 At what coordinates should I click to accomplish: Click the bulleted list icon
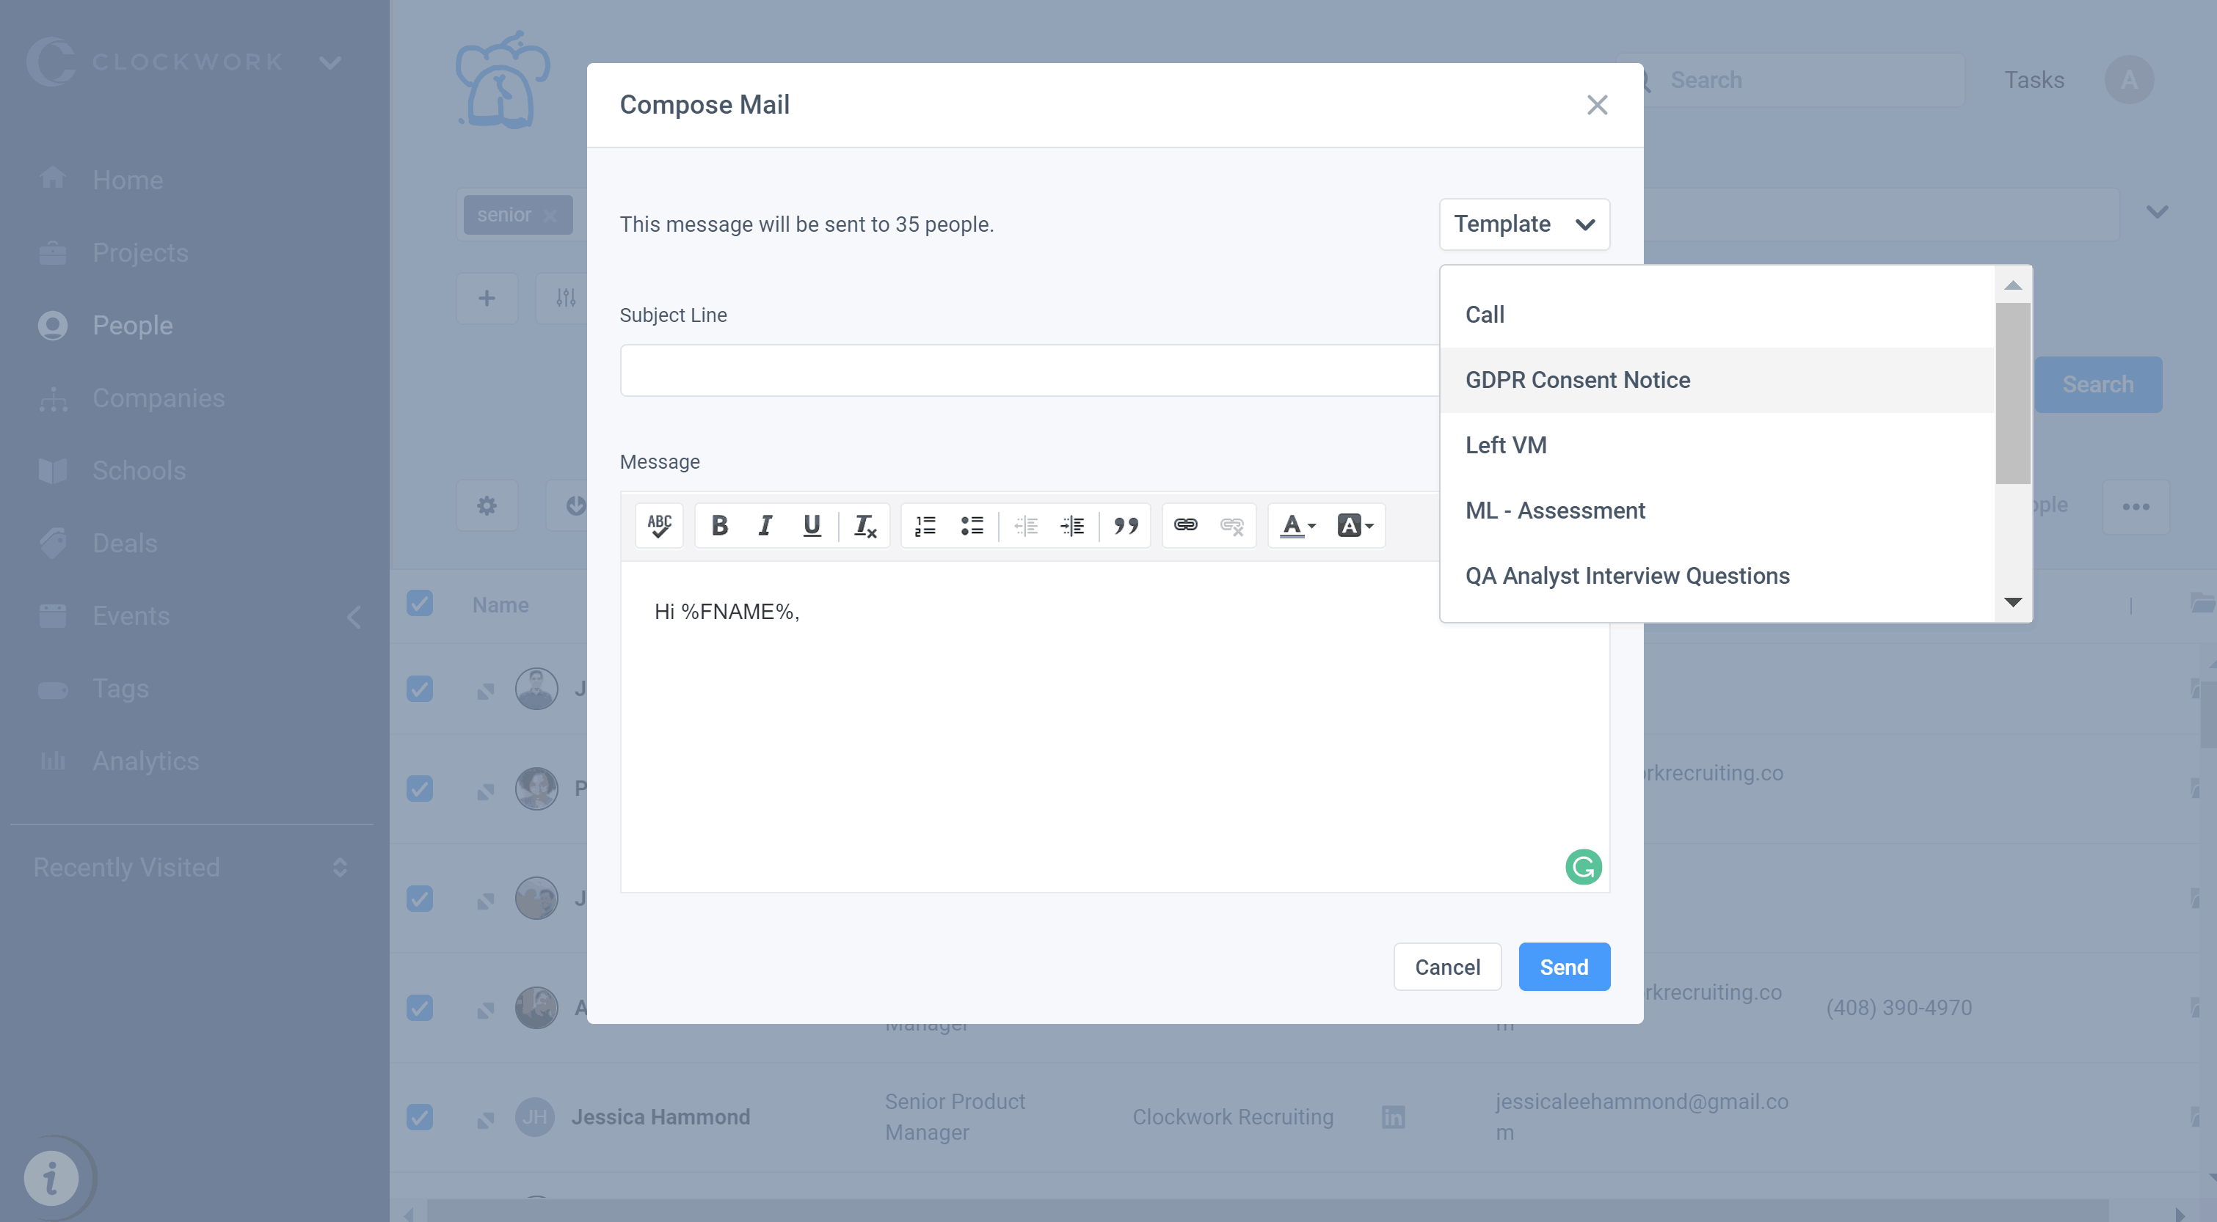point(972,525)
